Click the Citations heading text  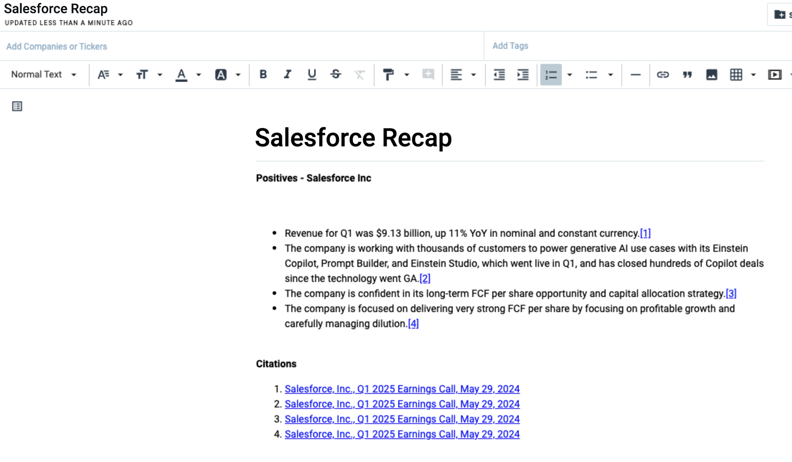tap(276, 364)
